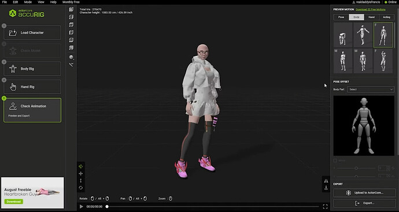Open the shading mode sphere icon
Viewport: 399px width, 212px height.
(71, 57)
